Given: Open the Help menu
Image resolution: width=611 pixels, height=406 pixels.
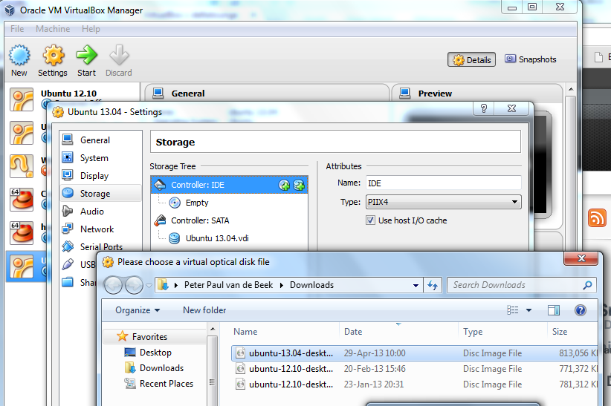Looking at the screenshot, I should pyautogui.click(x=91, y=29).
